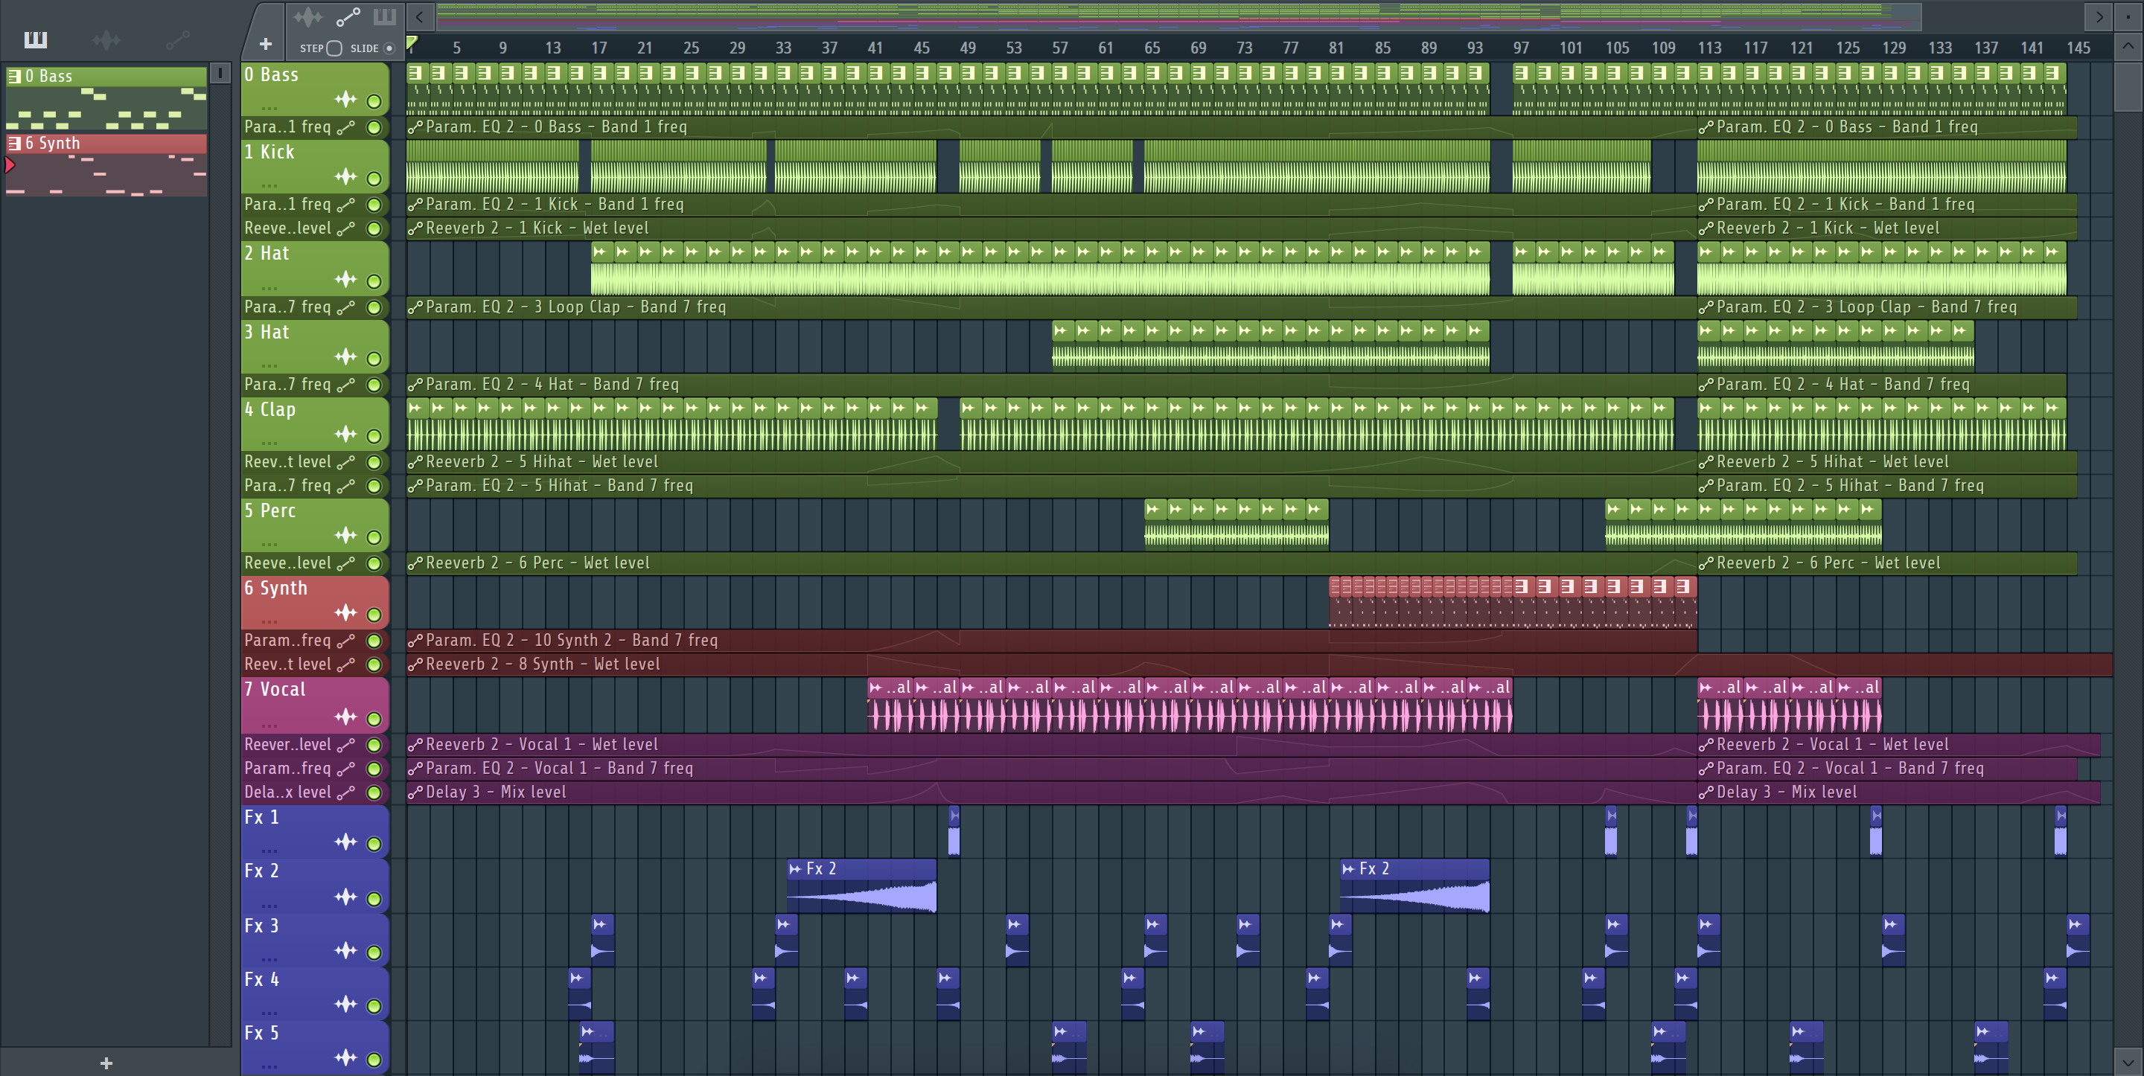Switch picker to the Automation clips tab
Image resolution: width=2144 pixels, height=1076 pixels.
177,39
